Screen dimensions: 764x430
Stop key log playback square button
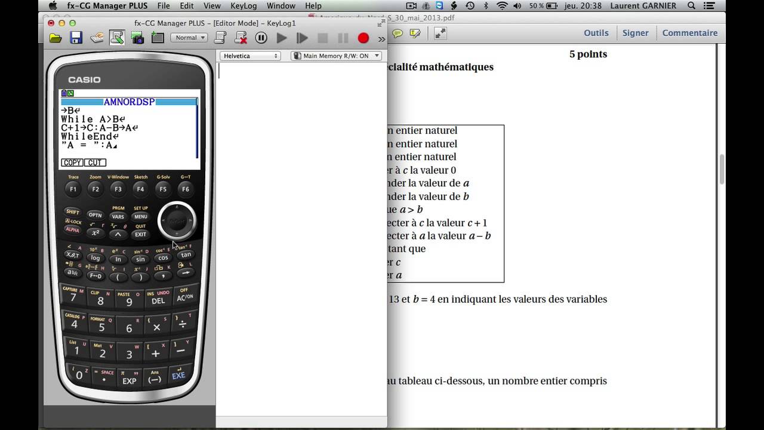(322, 38)
